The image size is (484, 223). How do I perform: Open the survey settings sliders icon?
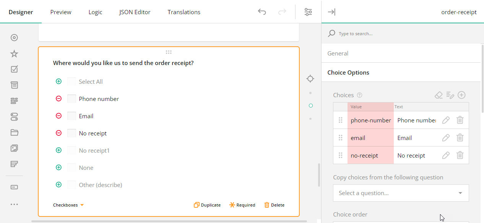[308, 12]
